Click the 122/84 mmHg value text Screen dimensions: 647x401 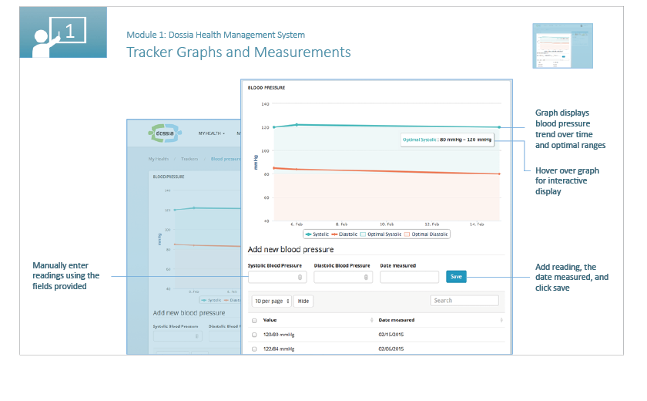pos(279,349)
